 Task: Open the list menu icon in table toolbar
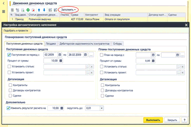pos(12,10)
